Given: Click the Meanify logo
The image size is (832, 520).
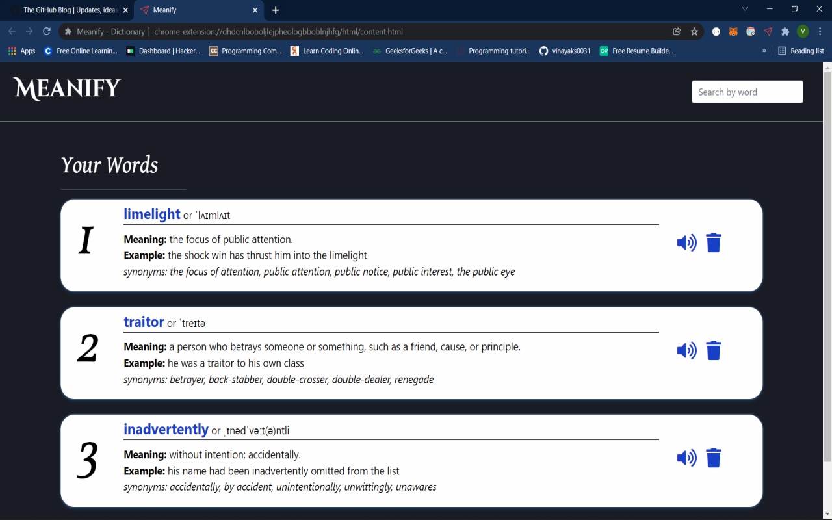Looking at the screenshot, I should (x=67, y=89).
